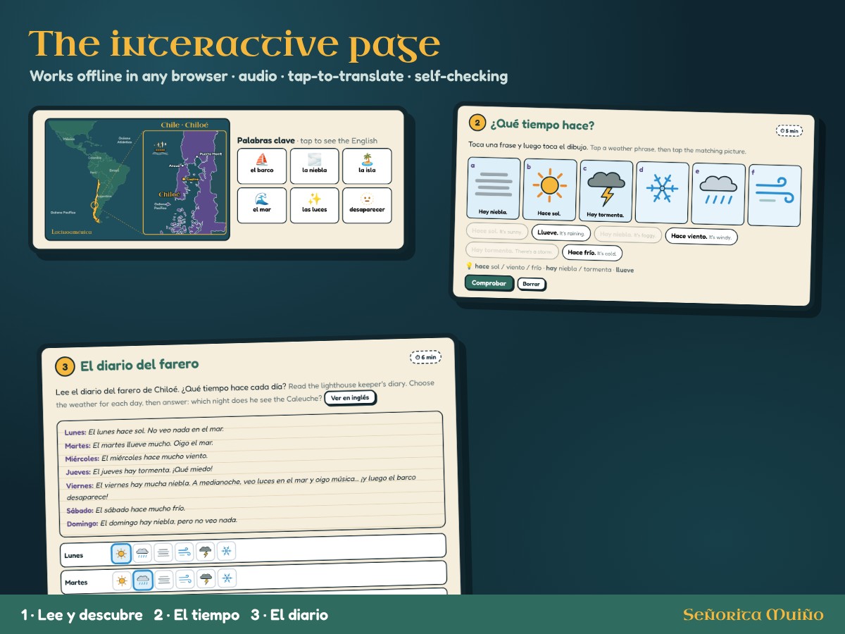Click the number 2 activity badge

(x=477, y=123)
